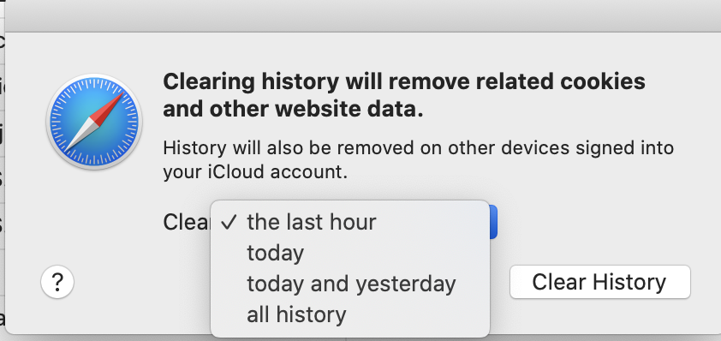Viewport: 721px width, 341px height.
Task: Pick "today and yesterday" option
Action: tap(350, 284)
